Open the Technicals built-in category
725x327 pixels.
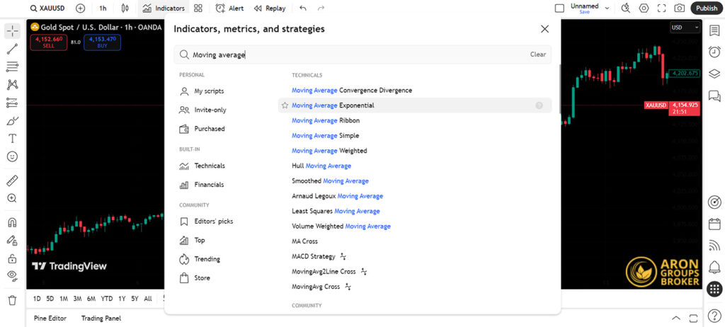pyautogui.click(x=209, y=166)
